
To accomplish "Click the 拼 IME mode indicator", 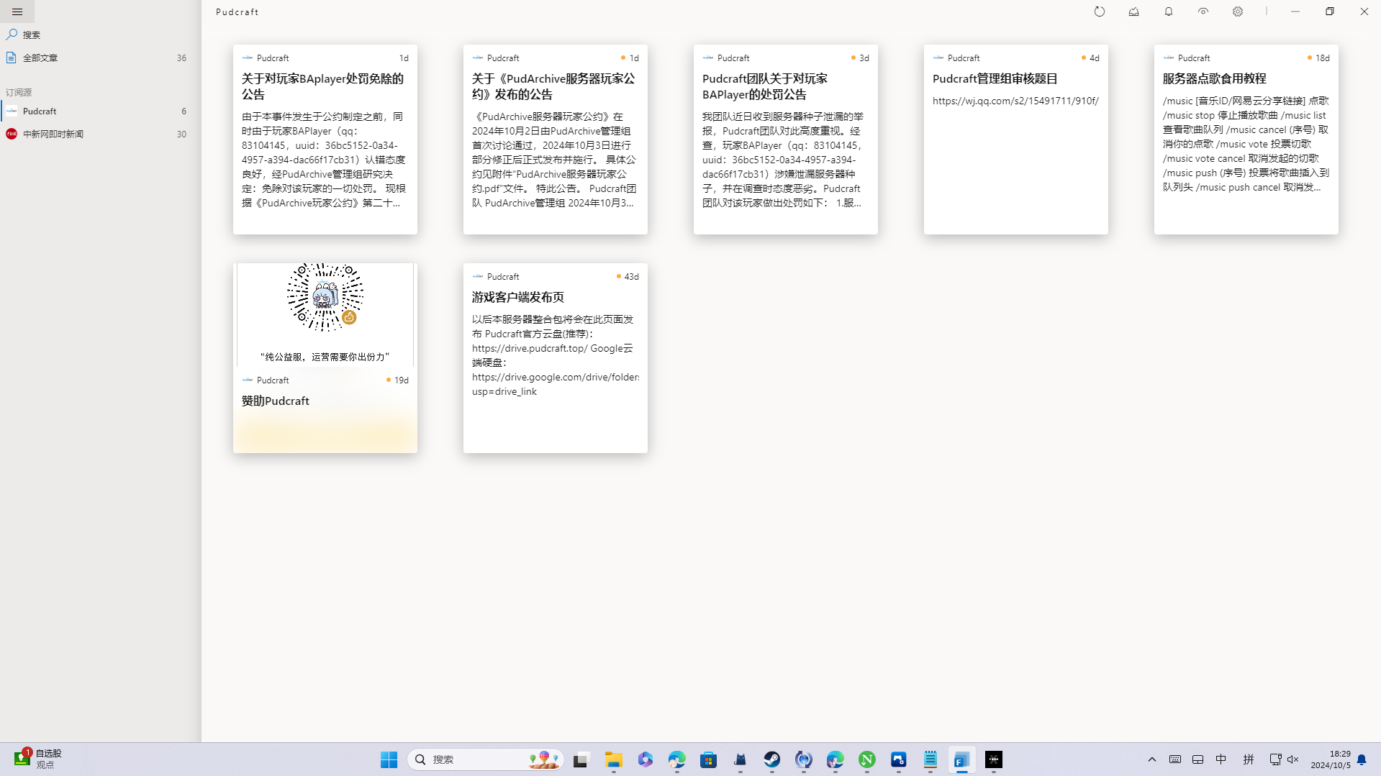I will pos(1248,759).
